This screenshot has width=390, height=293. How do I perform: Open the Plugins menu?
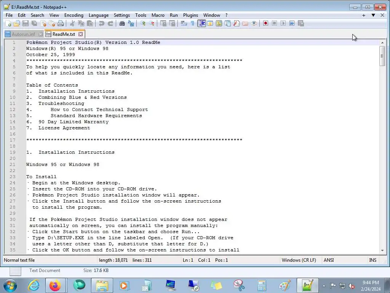191,15
